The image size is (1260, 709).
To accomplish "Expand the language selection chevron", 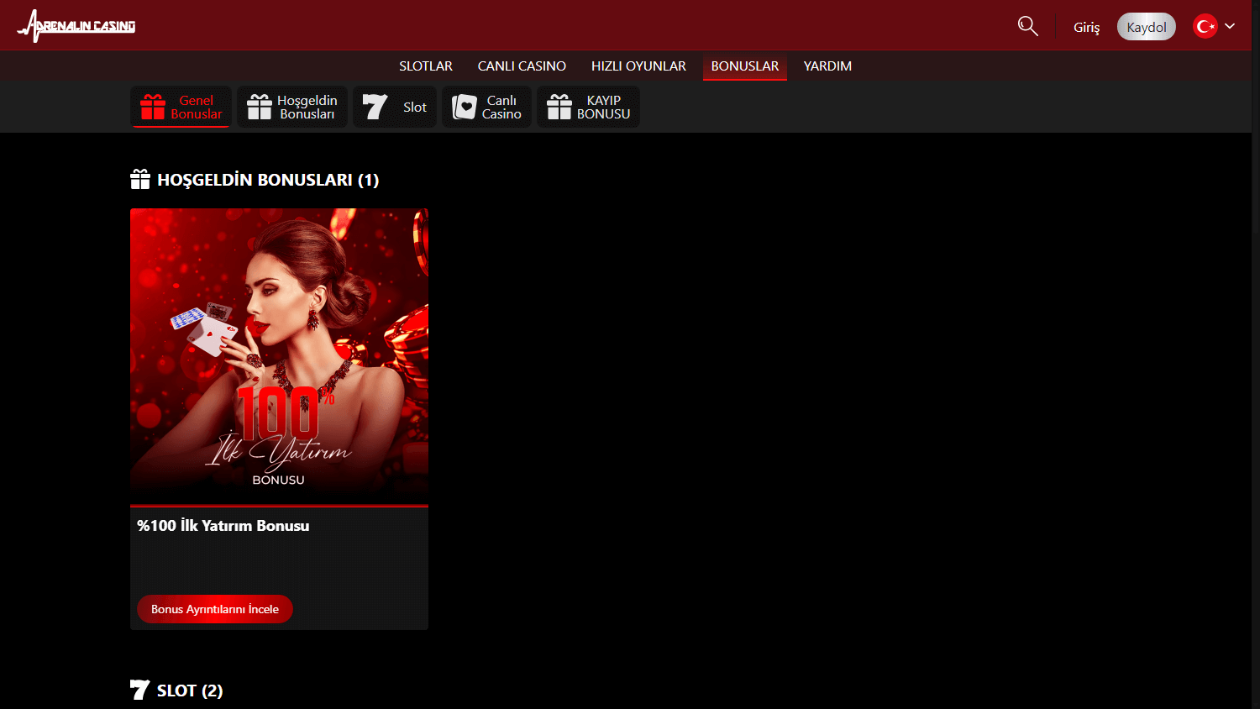I will (1230, 26).
